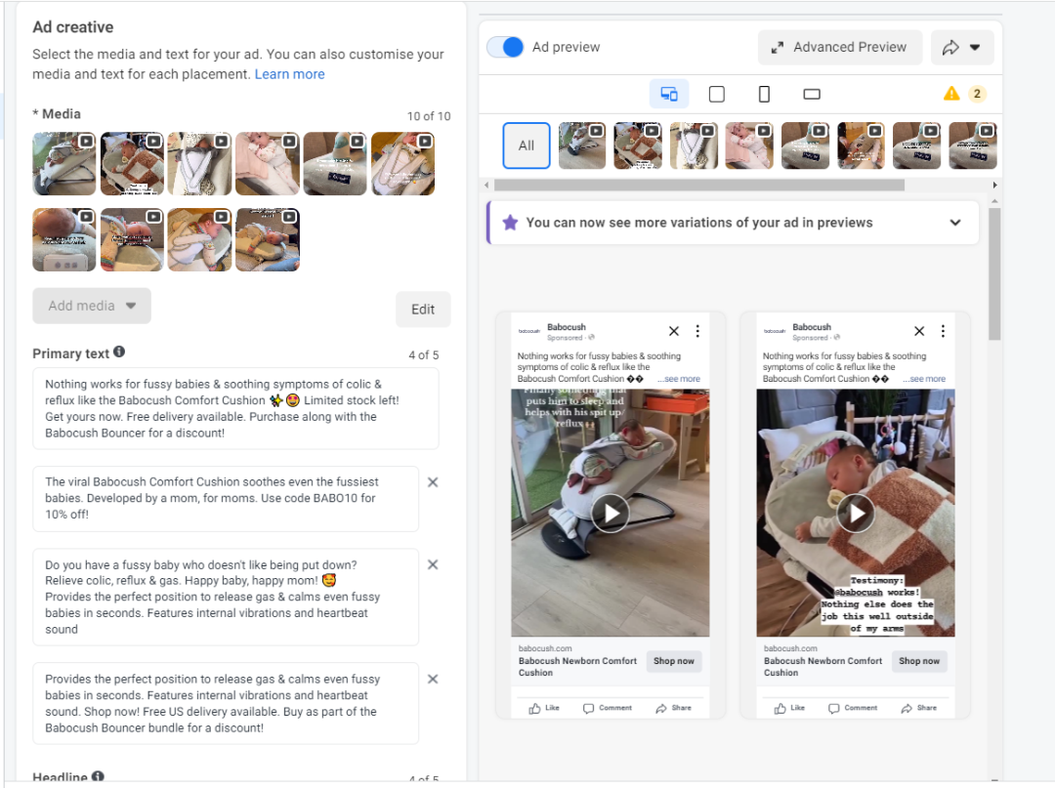Choose the second preview thumbnail in the filter strip
Image resolution: width=1055 pixels, height=788 pixels.
point(638,145)
